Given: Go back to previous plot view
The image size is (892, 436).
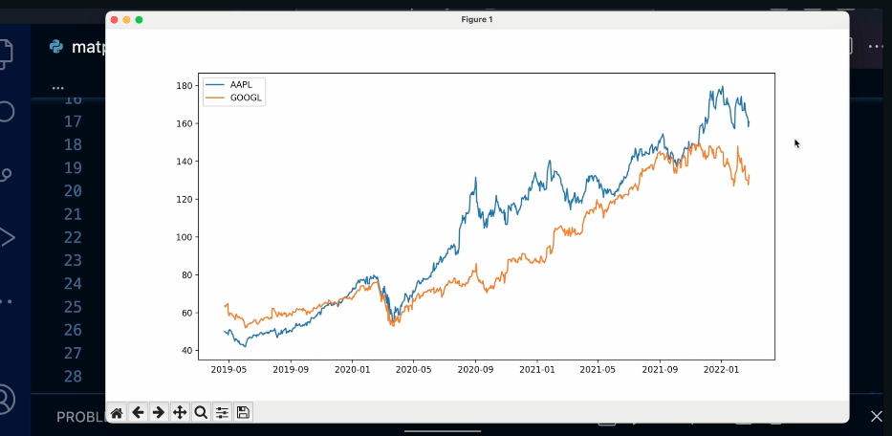Looking at the screenshot, I should click(138, 413).
